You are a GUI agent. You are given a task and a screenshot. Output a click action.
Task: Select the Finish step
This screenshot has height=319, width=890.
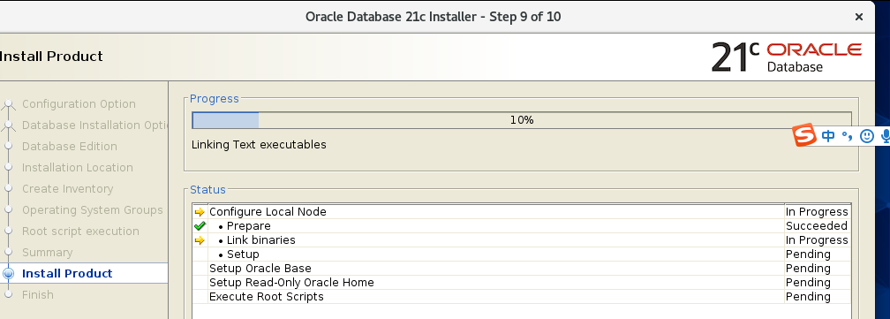point(37,294)
